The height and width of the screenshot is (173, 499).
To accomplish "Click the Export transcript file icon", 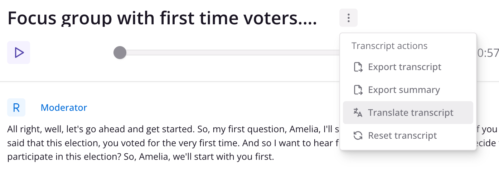I will pos(358,67).
